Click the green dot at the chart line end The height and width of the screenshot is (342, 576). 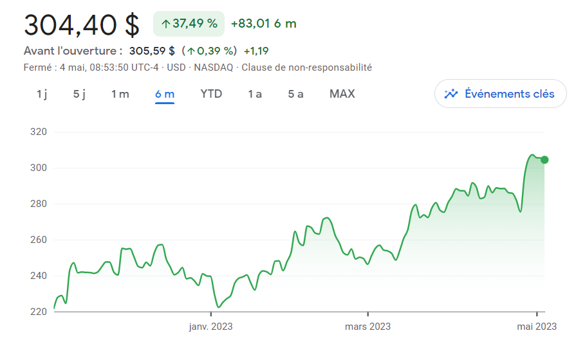point(544,159)
